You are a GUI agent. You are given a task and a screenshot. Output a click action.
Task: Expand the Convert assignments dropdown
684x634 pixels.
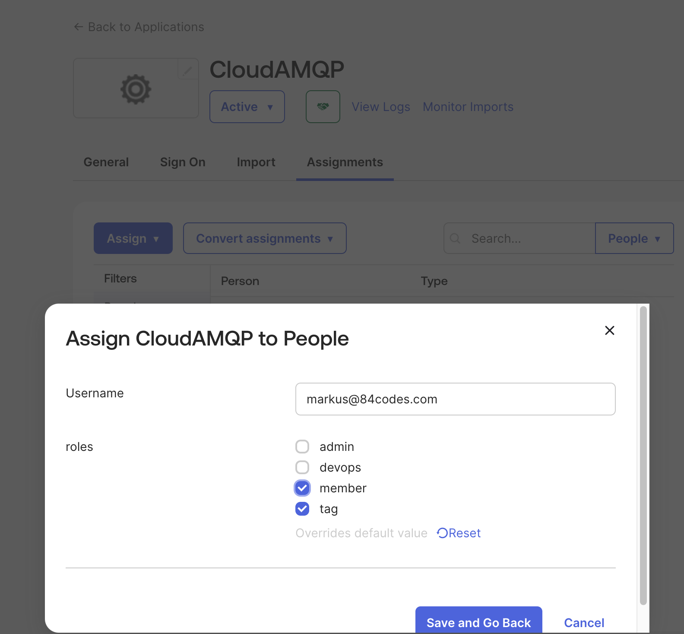[265, 238]
